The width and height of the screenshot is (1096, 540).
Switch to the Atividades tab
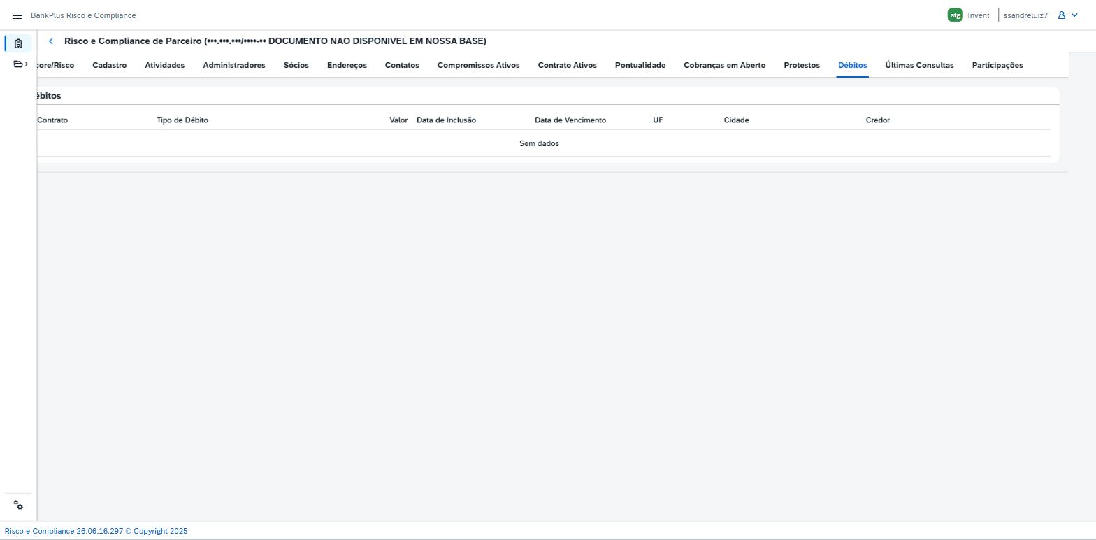click(x=165, y=65)
